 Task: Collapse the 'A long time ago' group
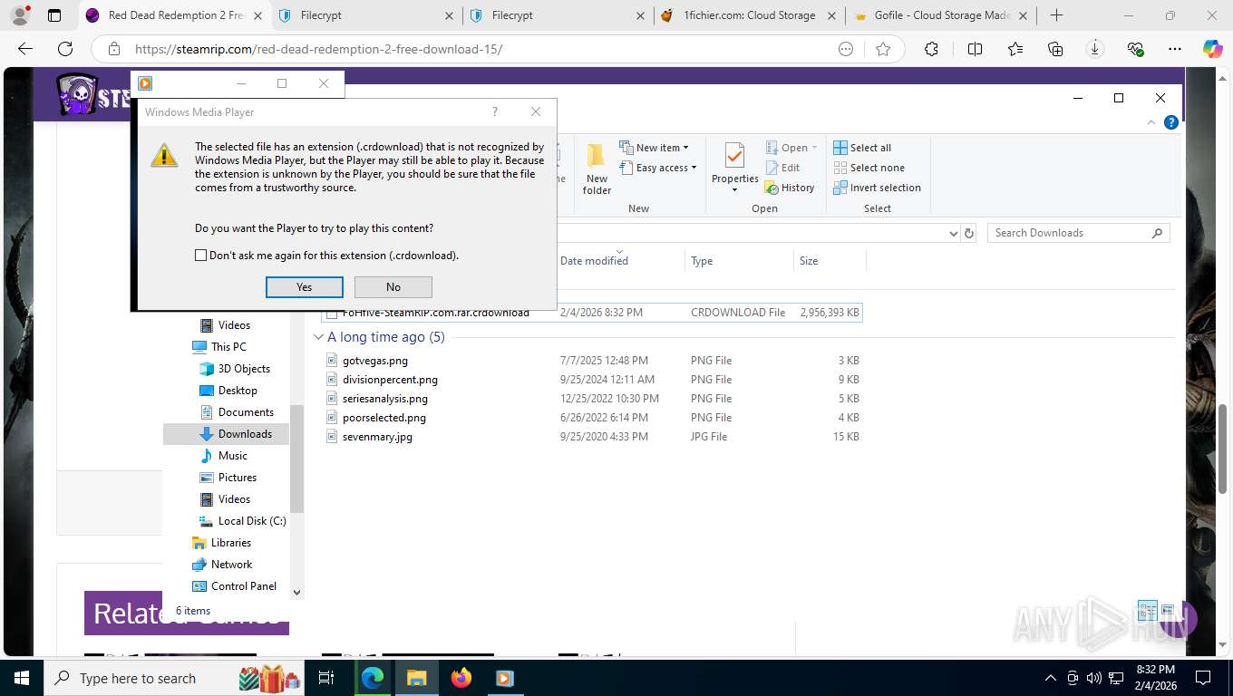coord(318,337)
